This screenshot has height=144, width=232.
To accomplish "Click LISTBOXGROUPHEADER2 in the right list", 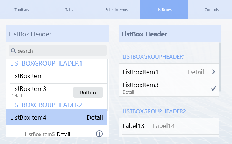I will (154, 111).
